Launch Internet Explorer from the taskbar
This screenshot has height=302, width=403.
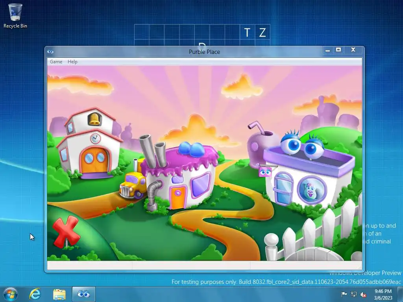pyautogui.click(x=35, y=294)
